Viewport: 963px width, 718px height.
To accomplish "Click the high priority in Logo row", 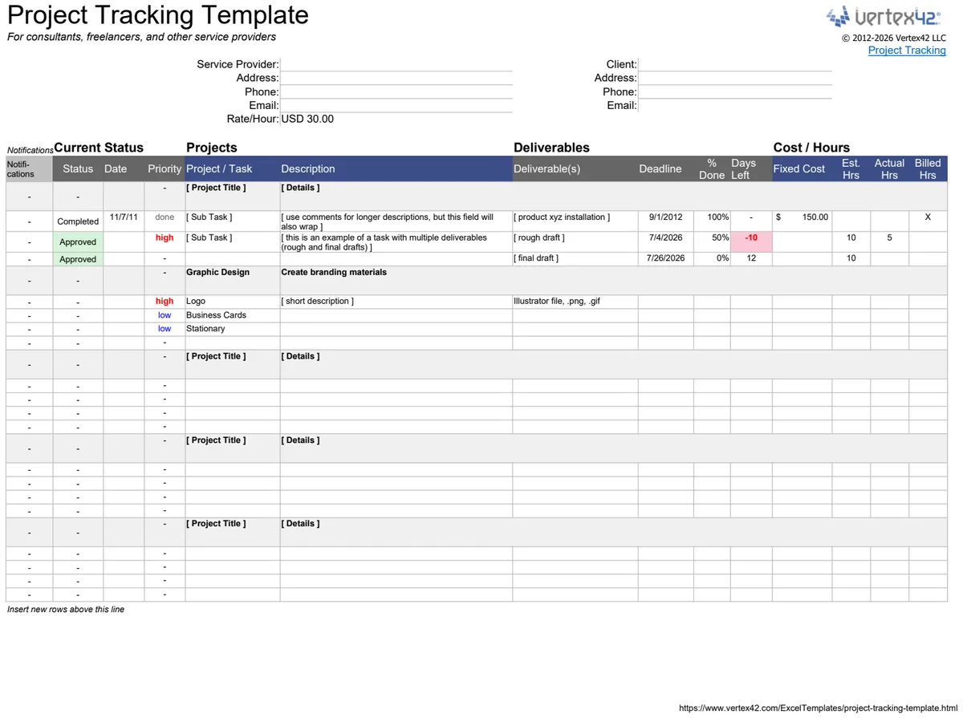I will pos(165,302).
